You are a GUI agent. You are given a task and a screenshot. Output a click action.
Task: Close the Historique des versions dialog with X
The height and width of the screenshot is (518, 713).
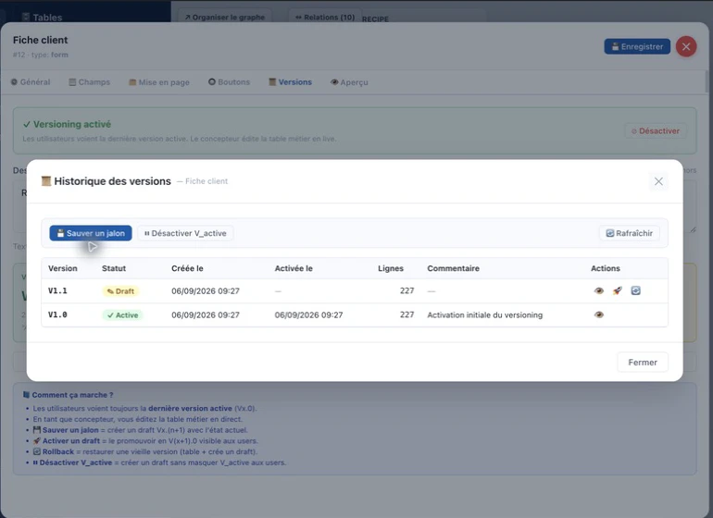point(658,181)
